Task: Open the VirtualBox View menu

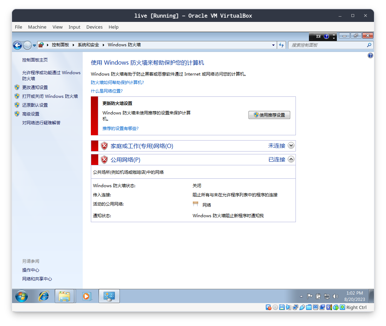Action: coord(57,27)
